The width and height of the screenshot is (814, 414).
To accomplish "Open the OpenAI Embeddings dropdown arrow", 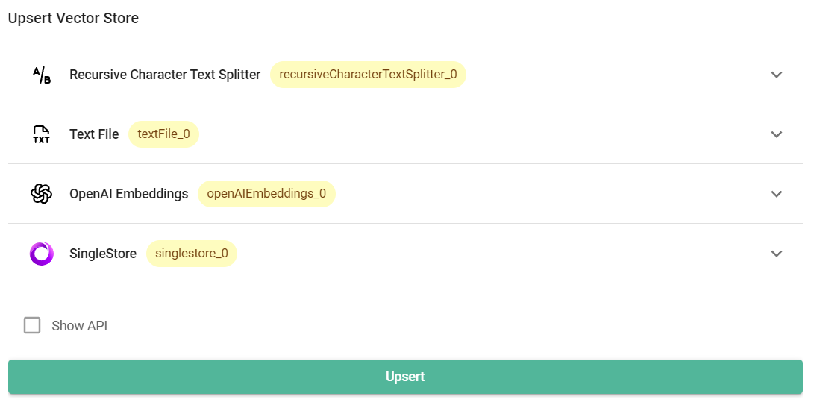I will pyautogui.click(x=776, y=194).
